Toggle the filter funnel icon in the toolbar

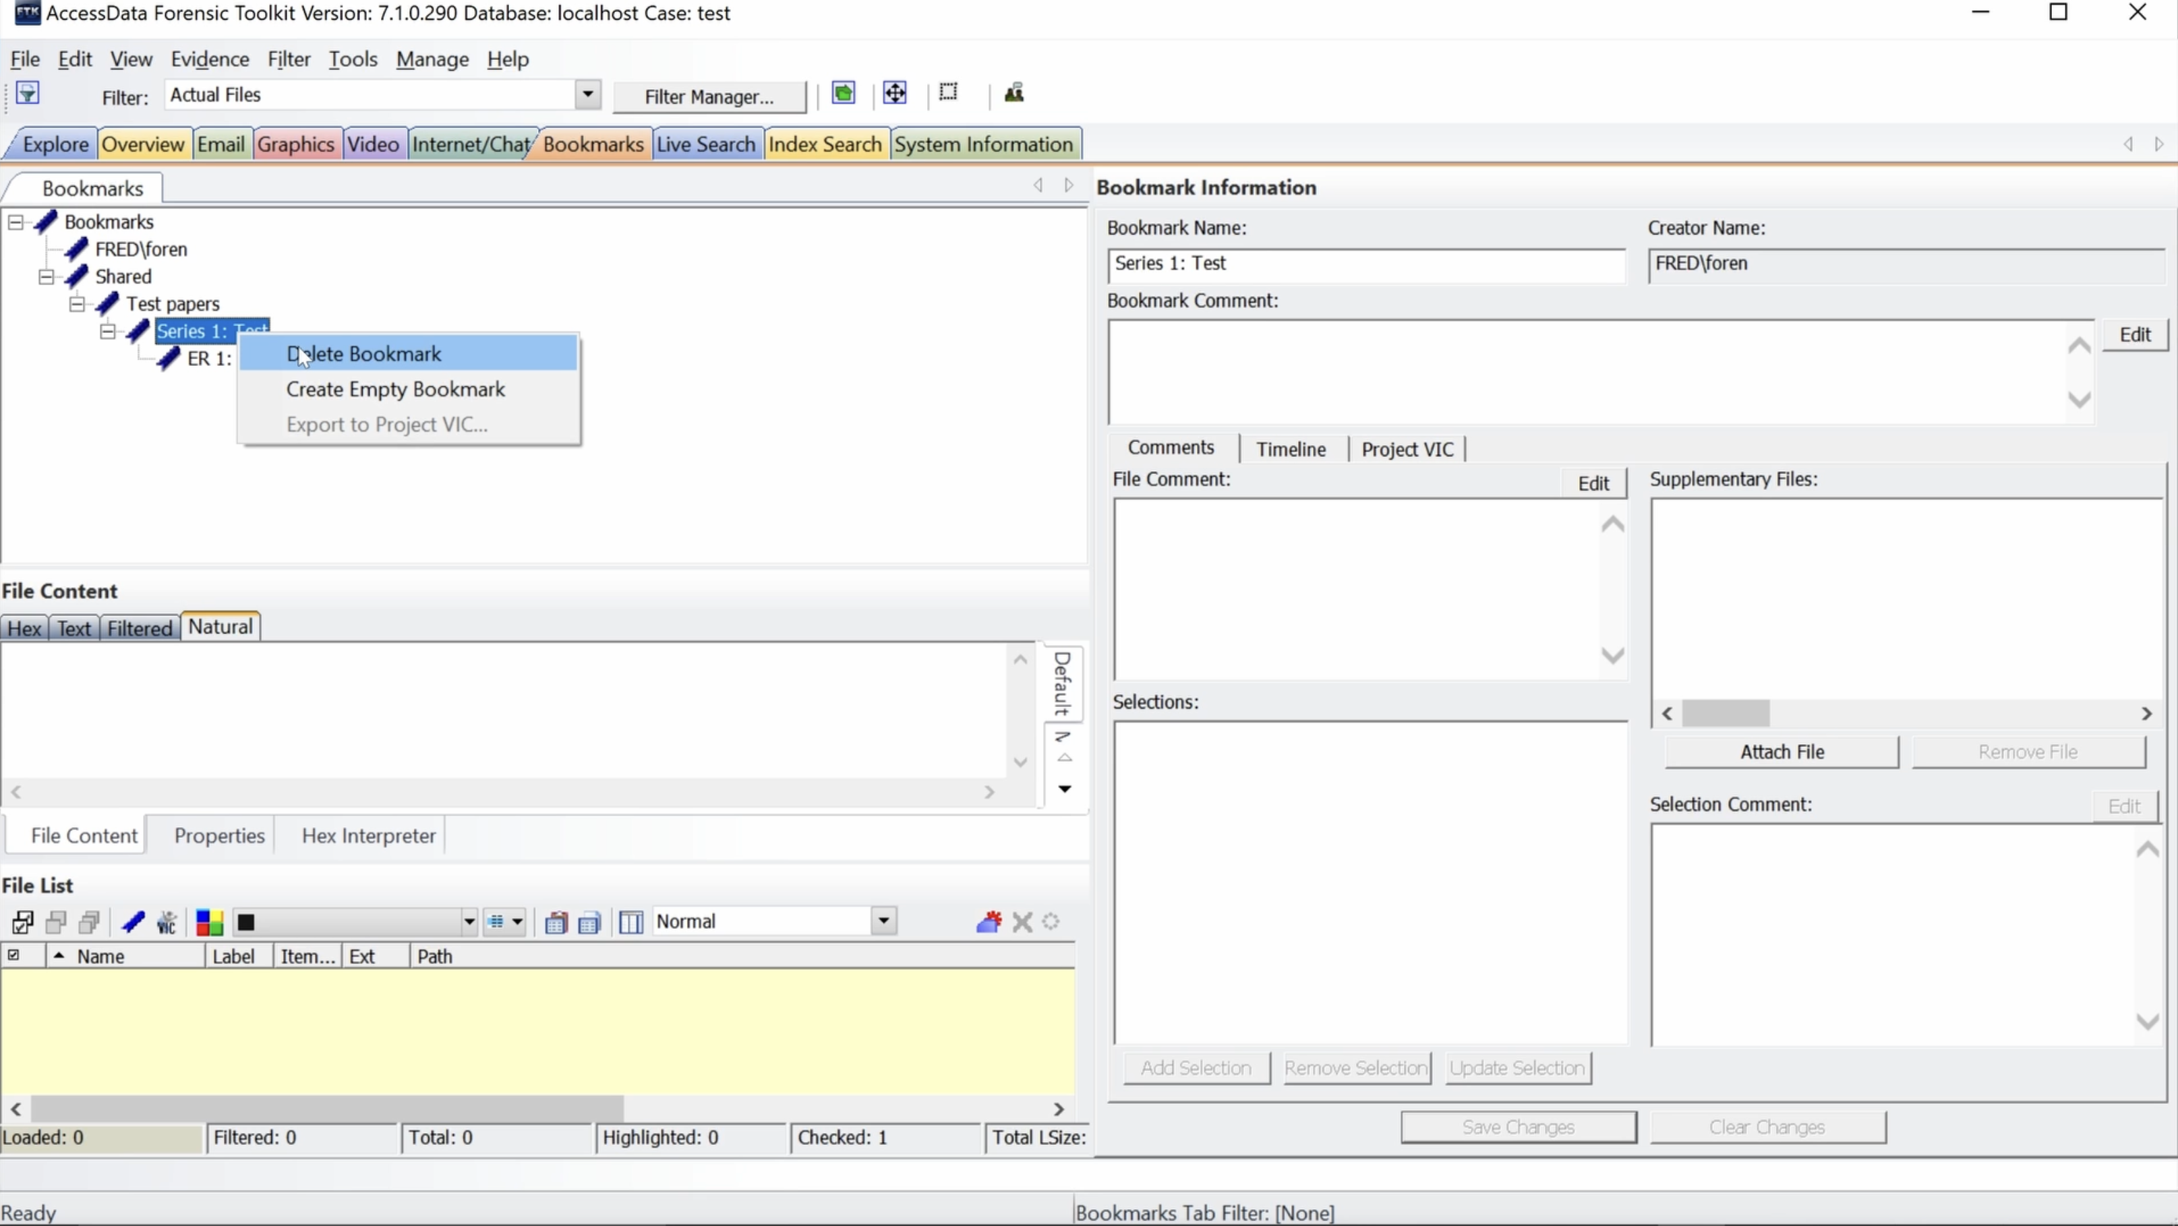(x=27, y=93)
